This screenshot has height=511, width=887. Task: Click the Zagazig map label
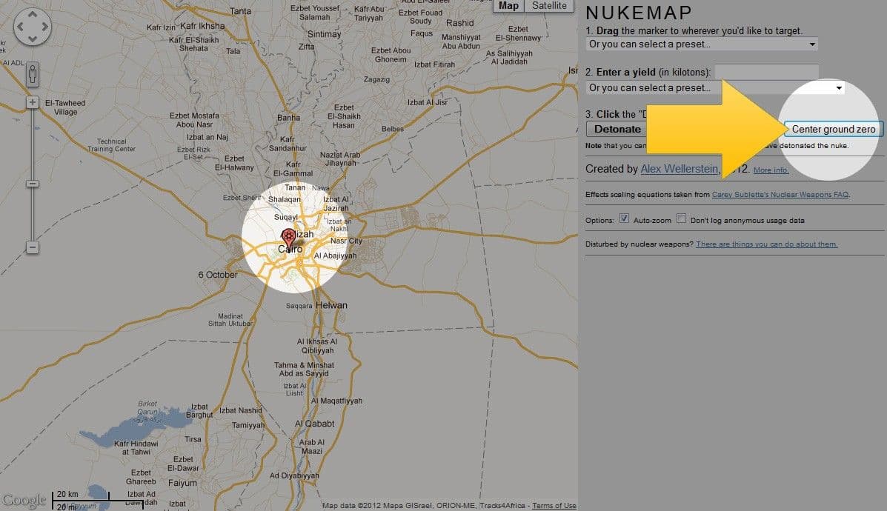coord(376,79)
